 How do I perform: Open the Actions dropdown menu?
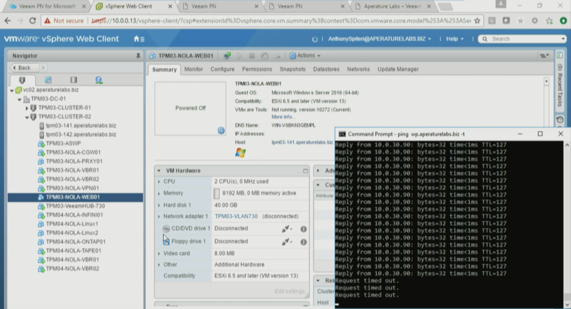point(305,56)
